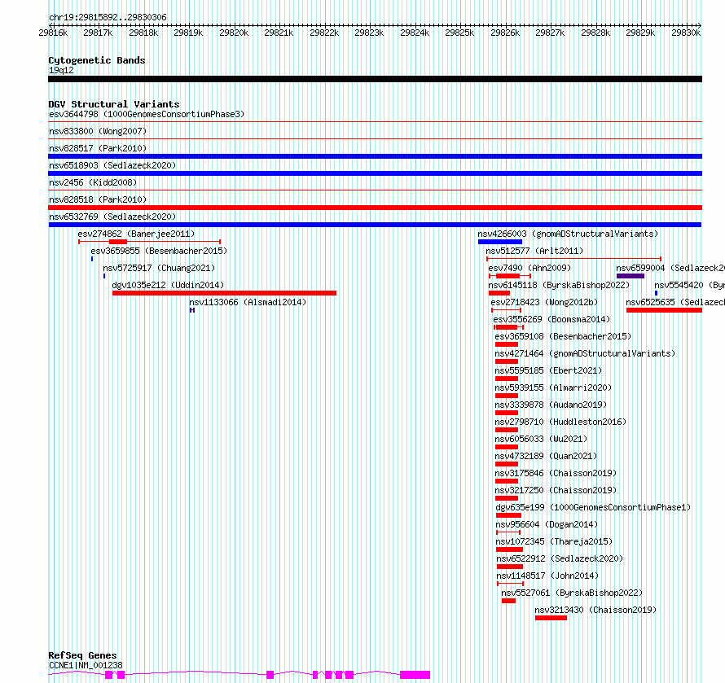Click the CCNE1|NM_001238 gene label

(x=86, y=665)
